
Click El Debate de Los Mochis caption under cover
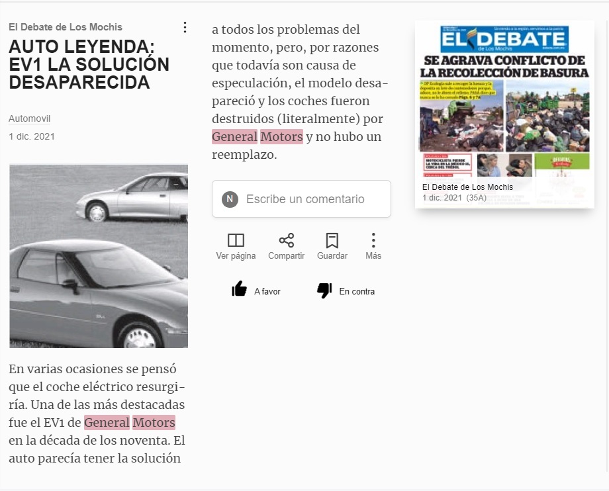(467, 187)
